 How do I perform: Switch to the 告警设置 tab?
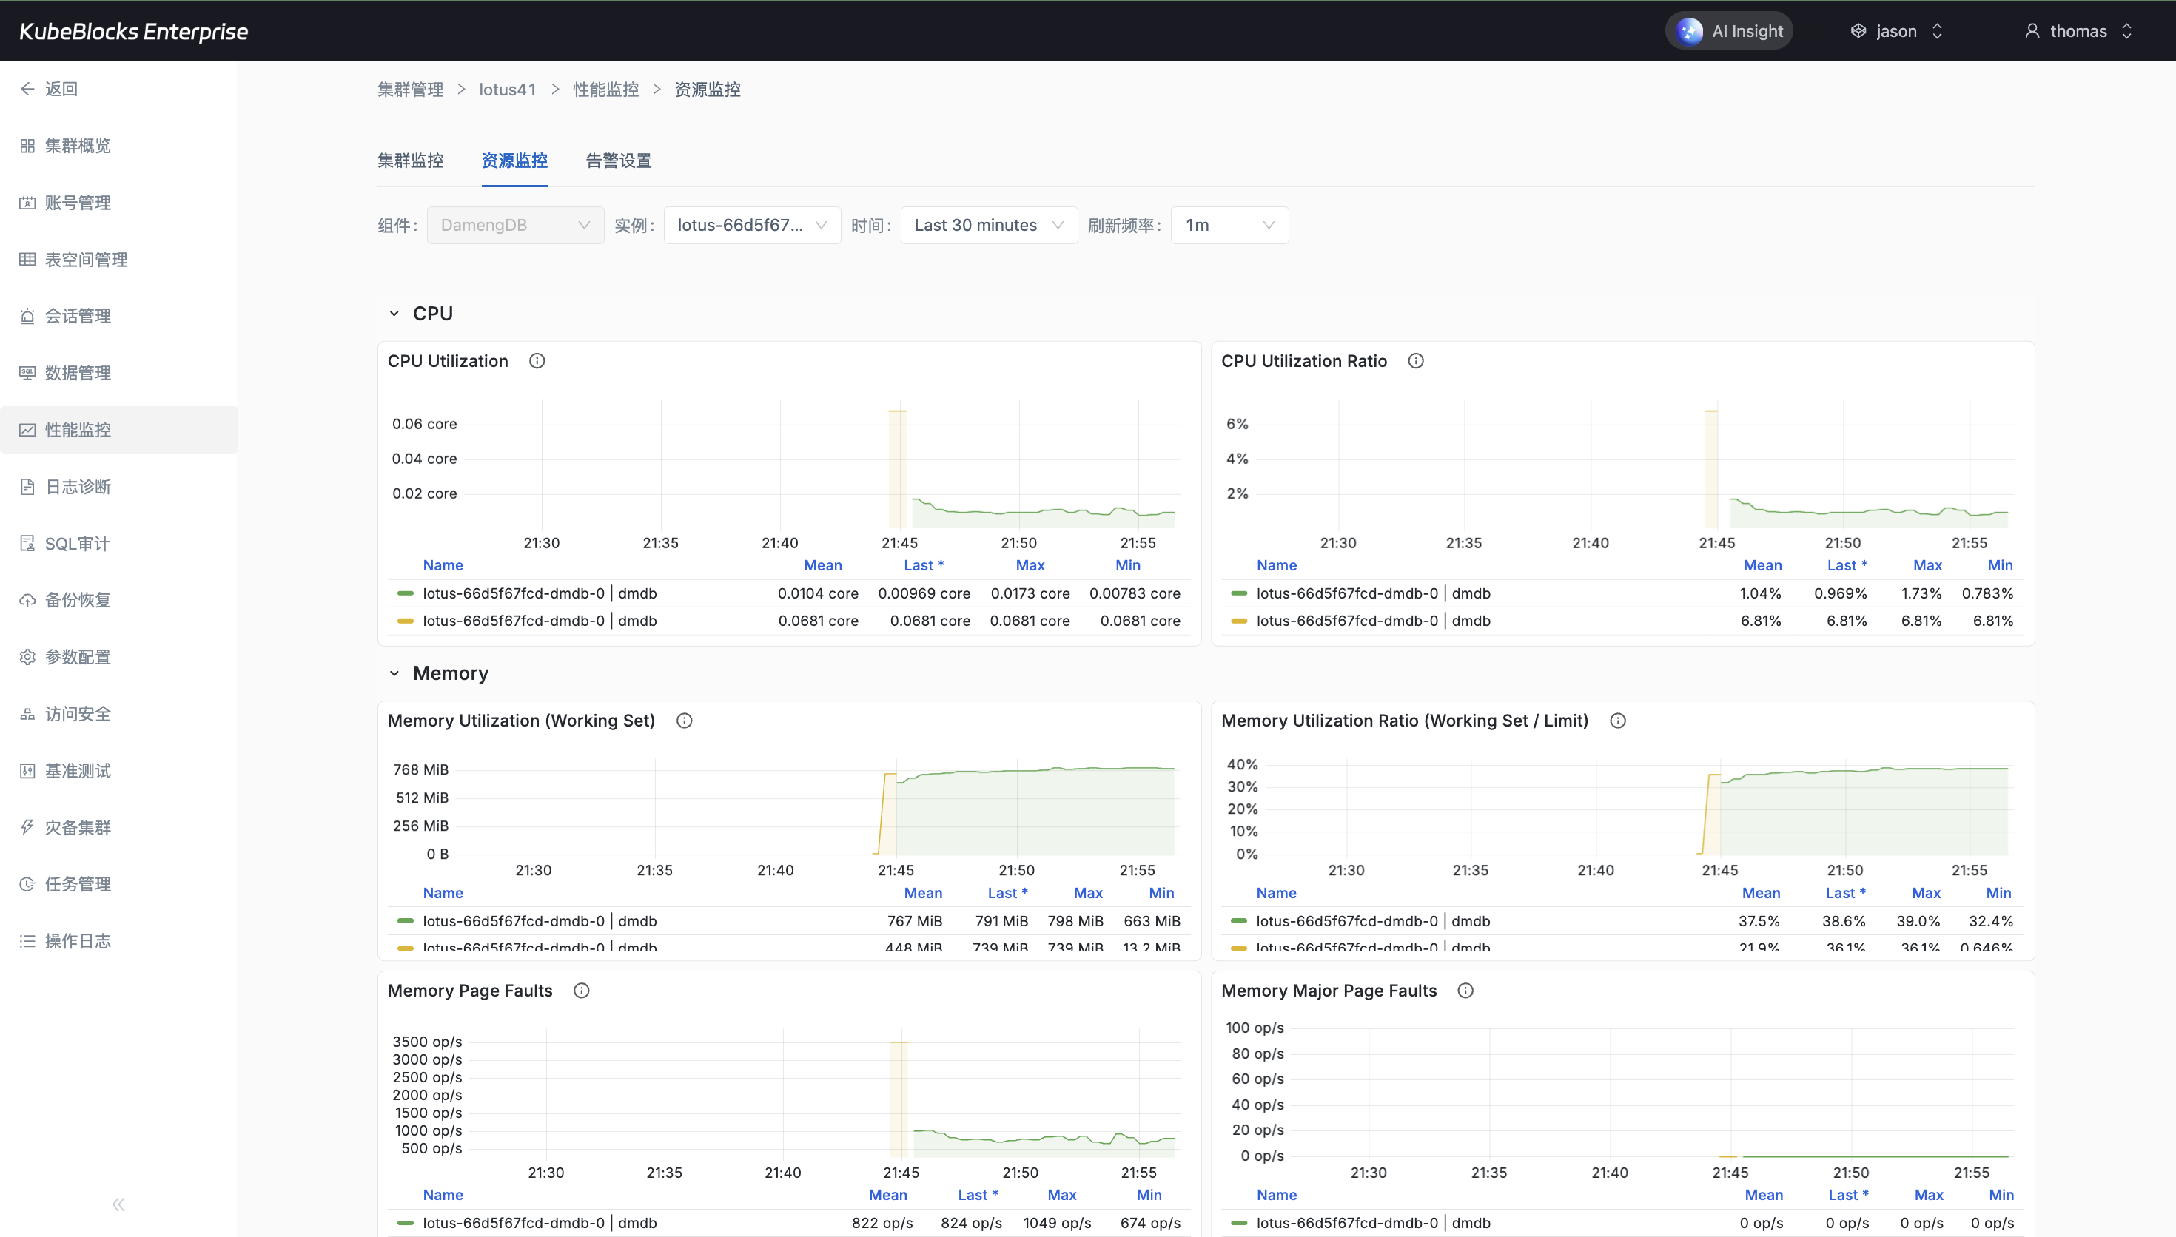(x=619, y=161)
